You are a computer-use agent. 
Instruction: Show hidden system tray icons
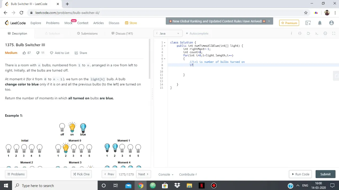pos(298,186)
